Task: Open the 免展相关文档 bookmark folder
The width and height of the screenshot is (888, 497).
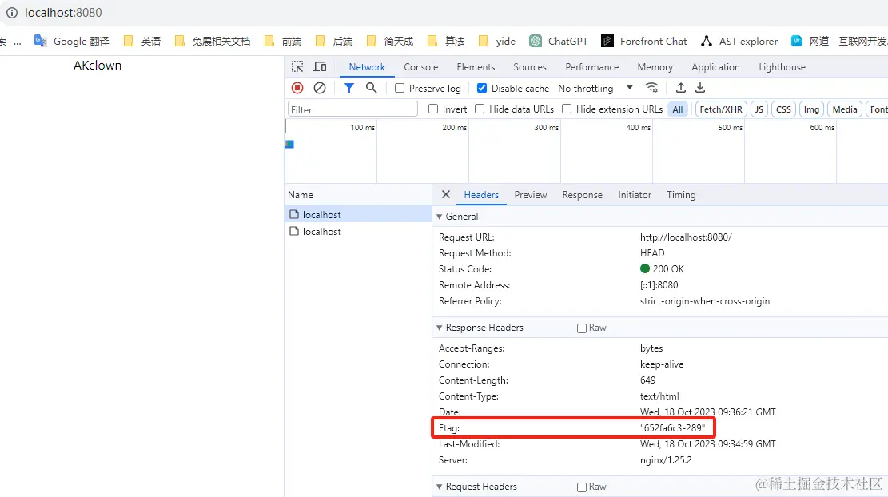Action: [x=213, y=41]
